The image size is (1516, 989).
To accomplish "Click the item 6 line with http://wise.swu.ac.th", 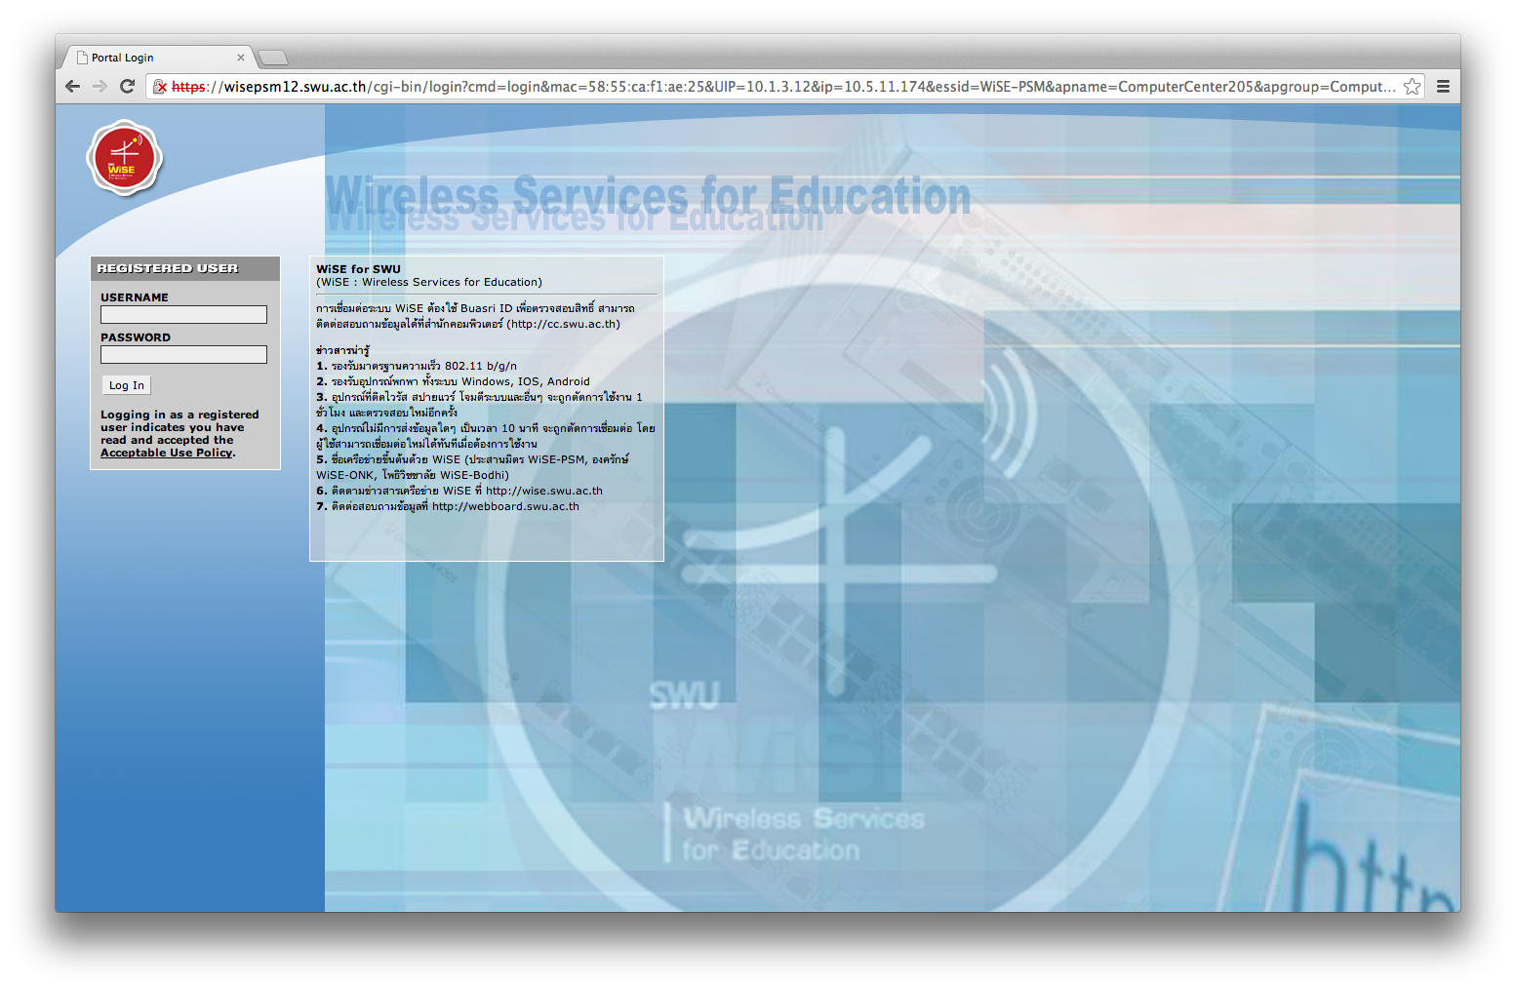I will 459,491.
